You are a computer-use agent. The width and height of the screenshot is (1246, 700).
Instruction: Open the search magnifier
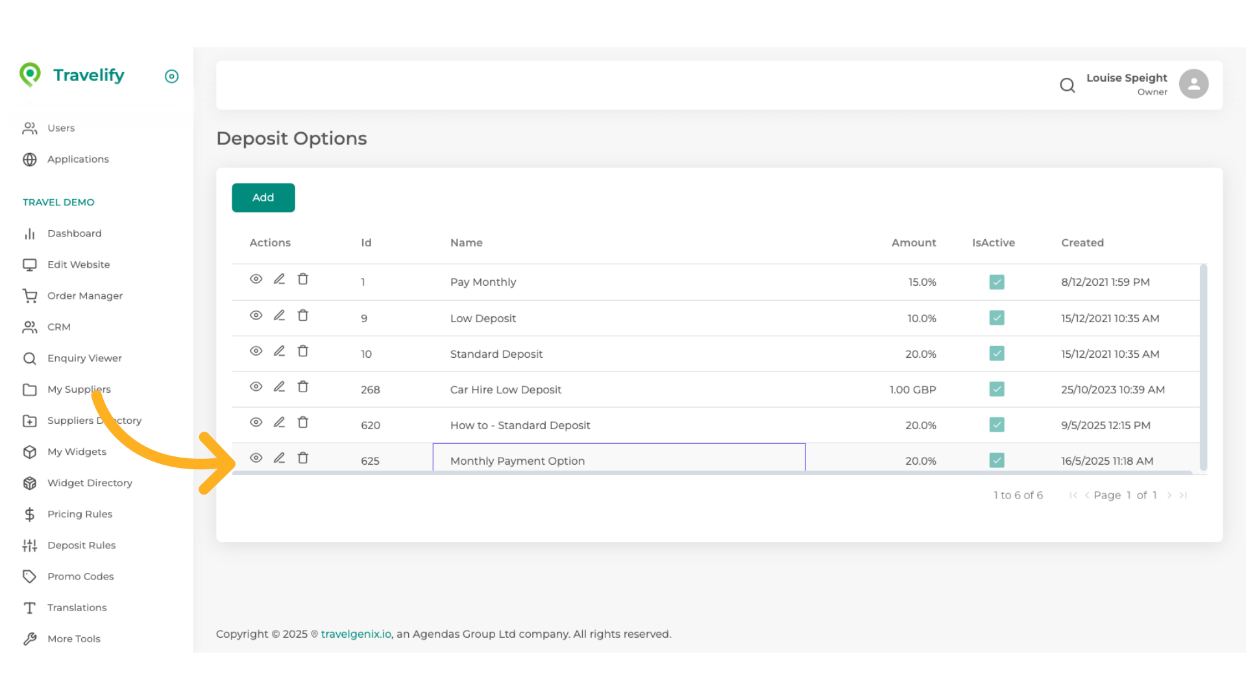tap(1068, 85)
